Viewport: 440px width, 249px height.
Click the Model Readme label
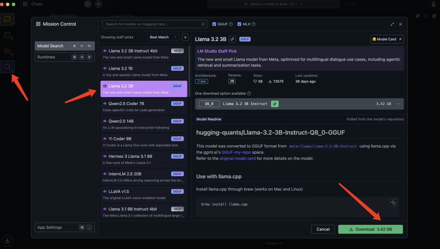[209, 119]
